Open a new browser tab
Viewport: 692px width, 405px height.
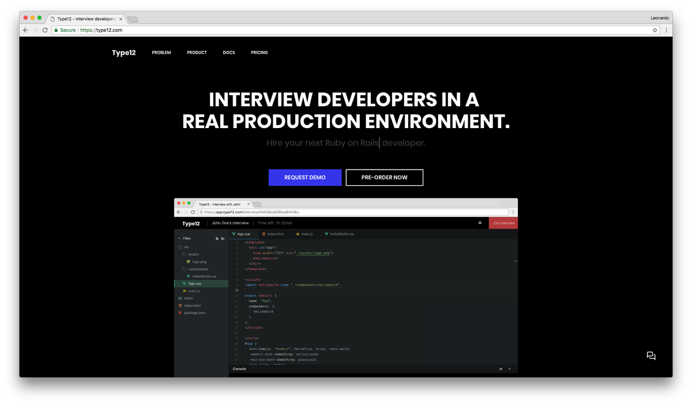133,19
